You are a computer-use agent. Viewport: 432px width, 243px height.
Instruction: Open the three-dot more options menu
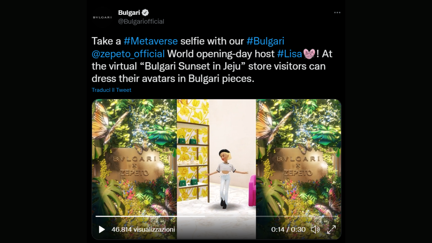point(337,12)
